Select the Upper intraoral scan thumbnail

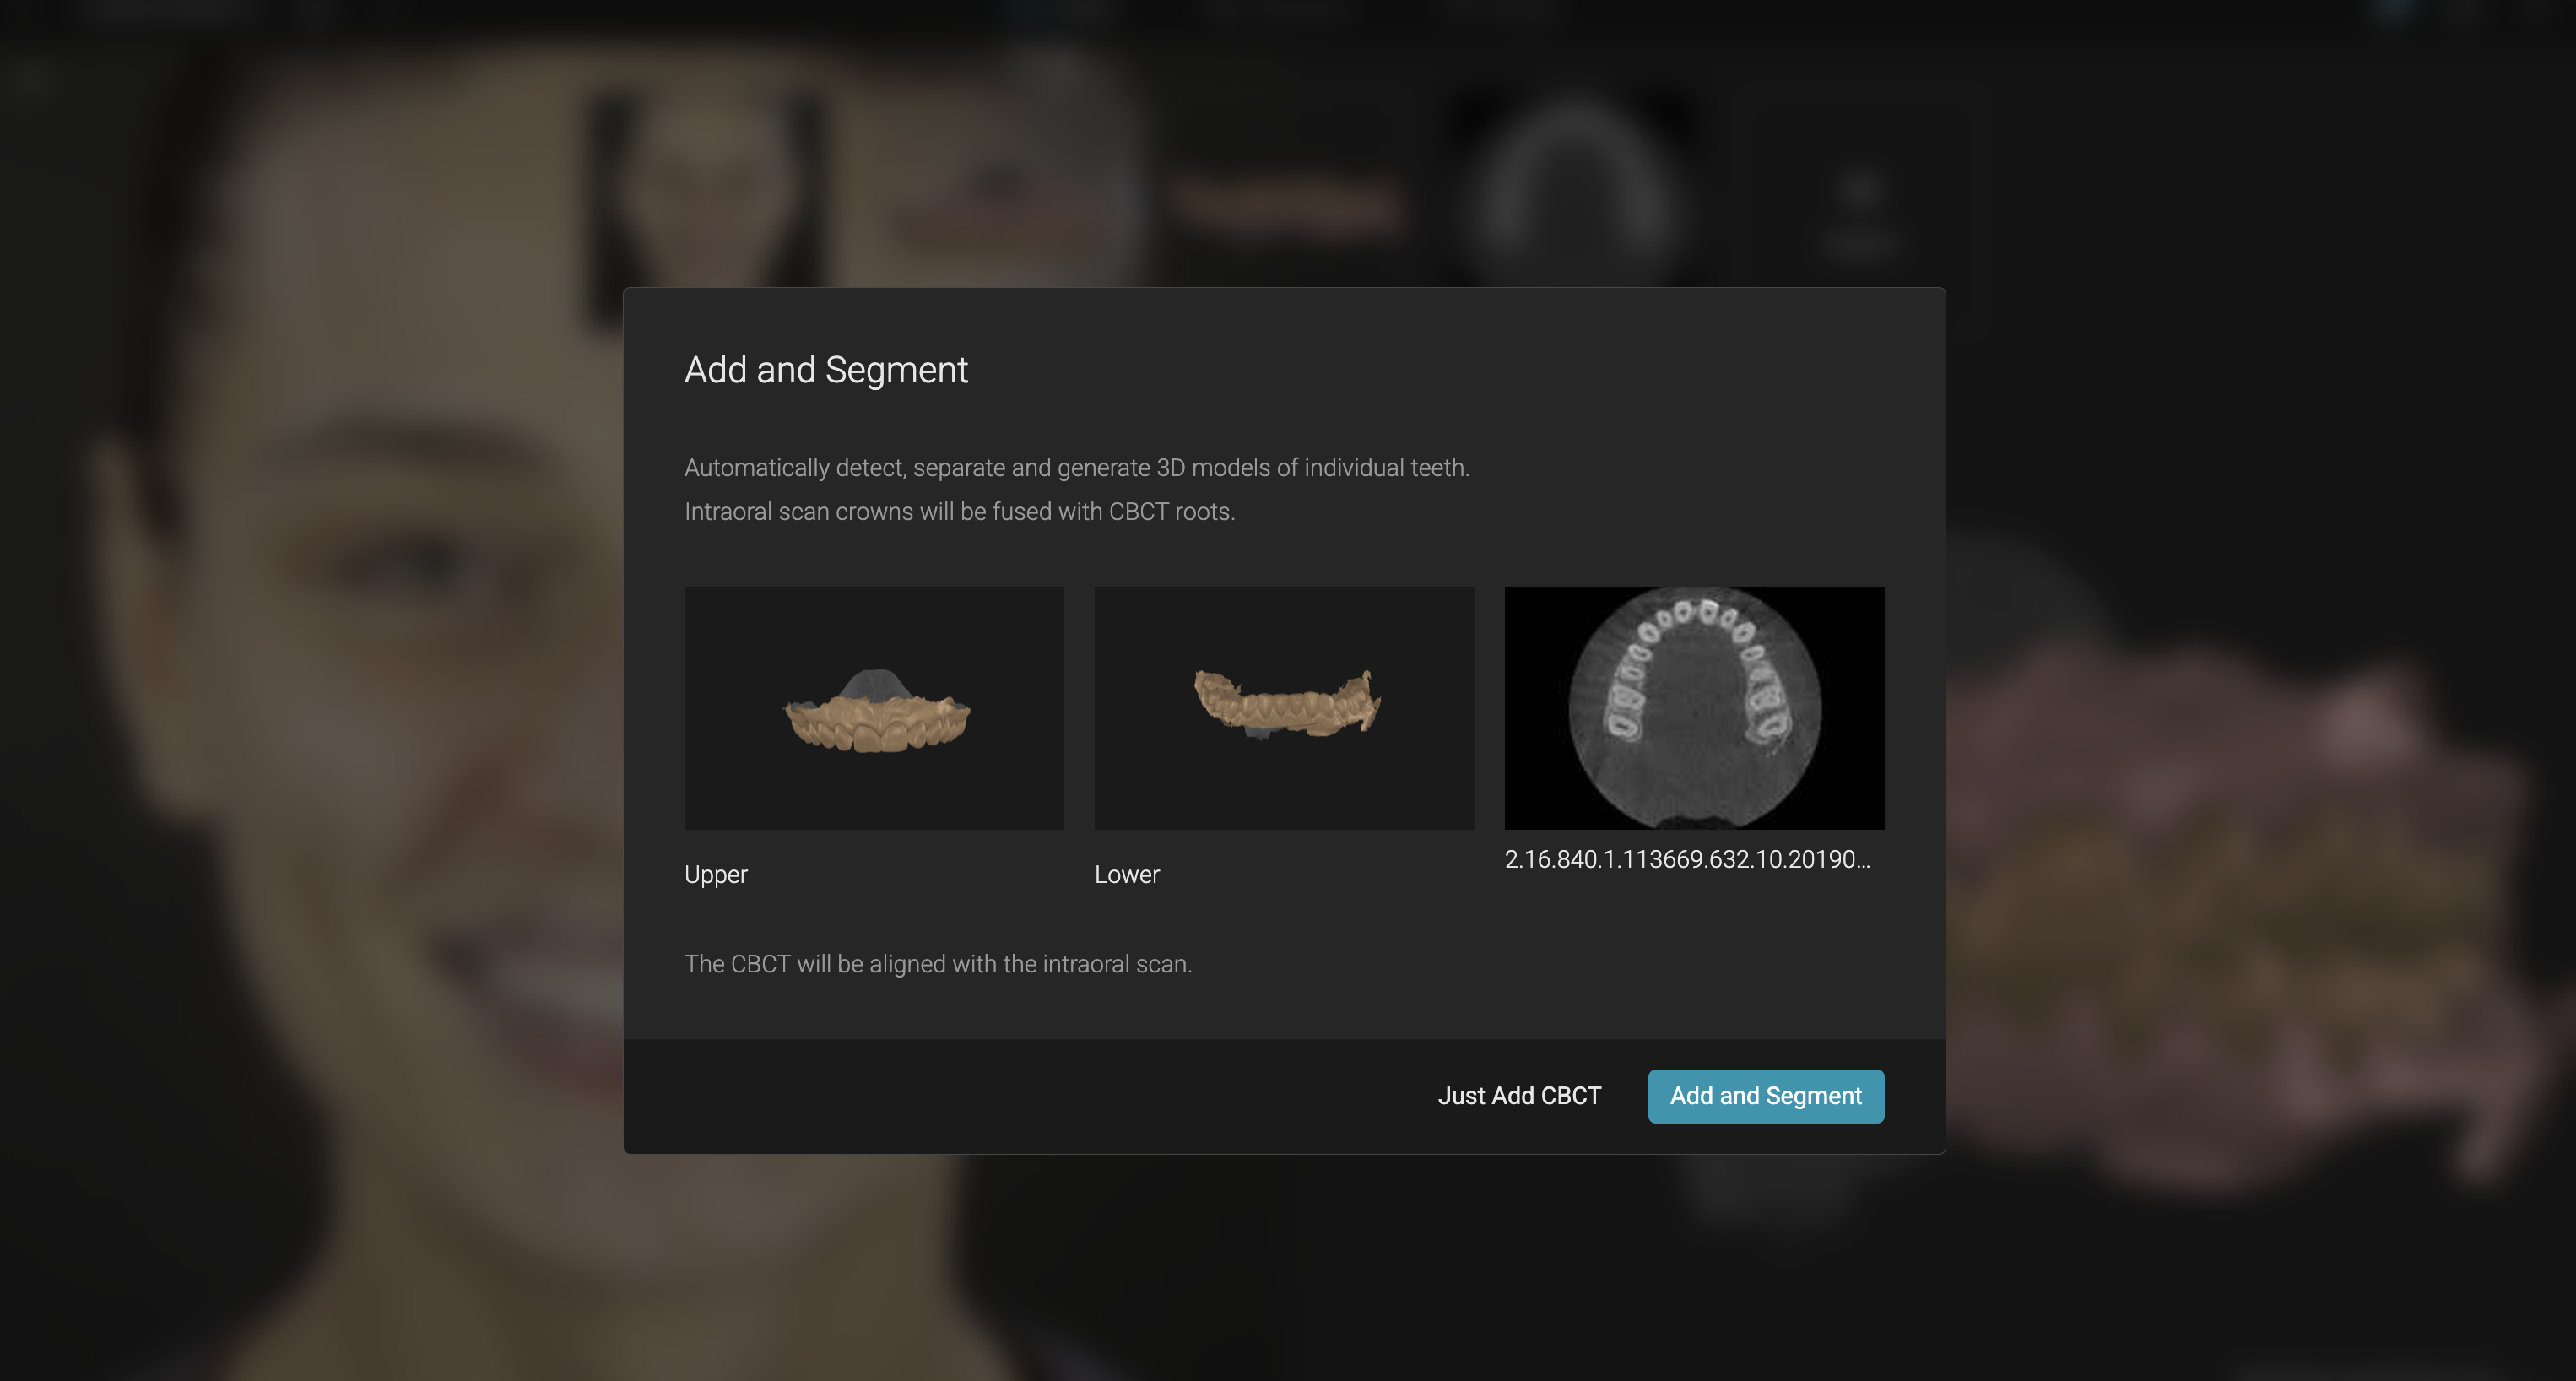874,707
